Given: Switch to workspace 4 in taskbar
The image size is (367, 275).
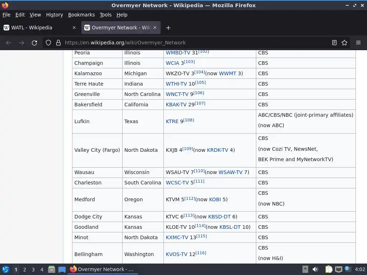Looking at the screenshot, I should click(x=42, y=270).
